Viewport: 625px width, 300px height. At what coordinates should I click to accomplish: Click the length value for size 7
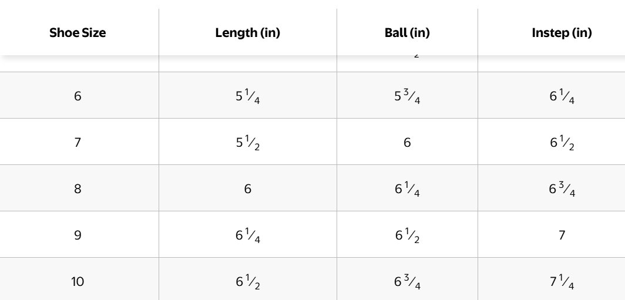pyautogui.click(x=247, y=142)
